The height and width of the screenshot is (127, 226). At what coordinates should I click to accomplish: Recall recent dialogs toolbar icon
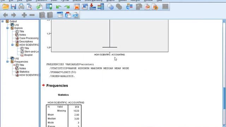click(49, 7)
